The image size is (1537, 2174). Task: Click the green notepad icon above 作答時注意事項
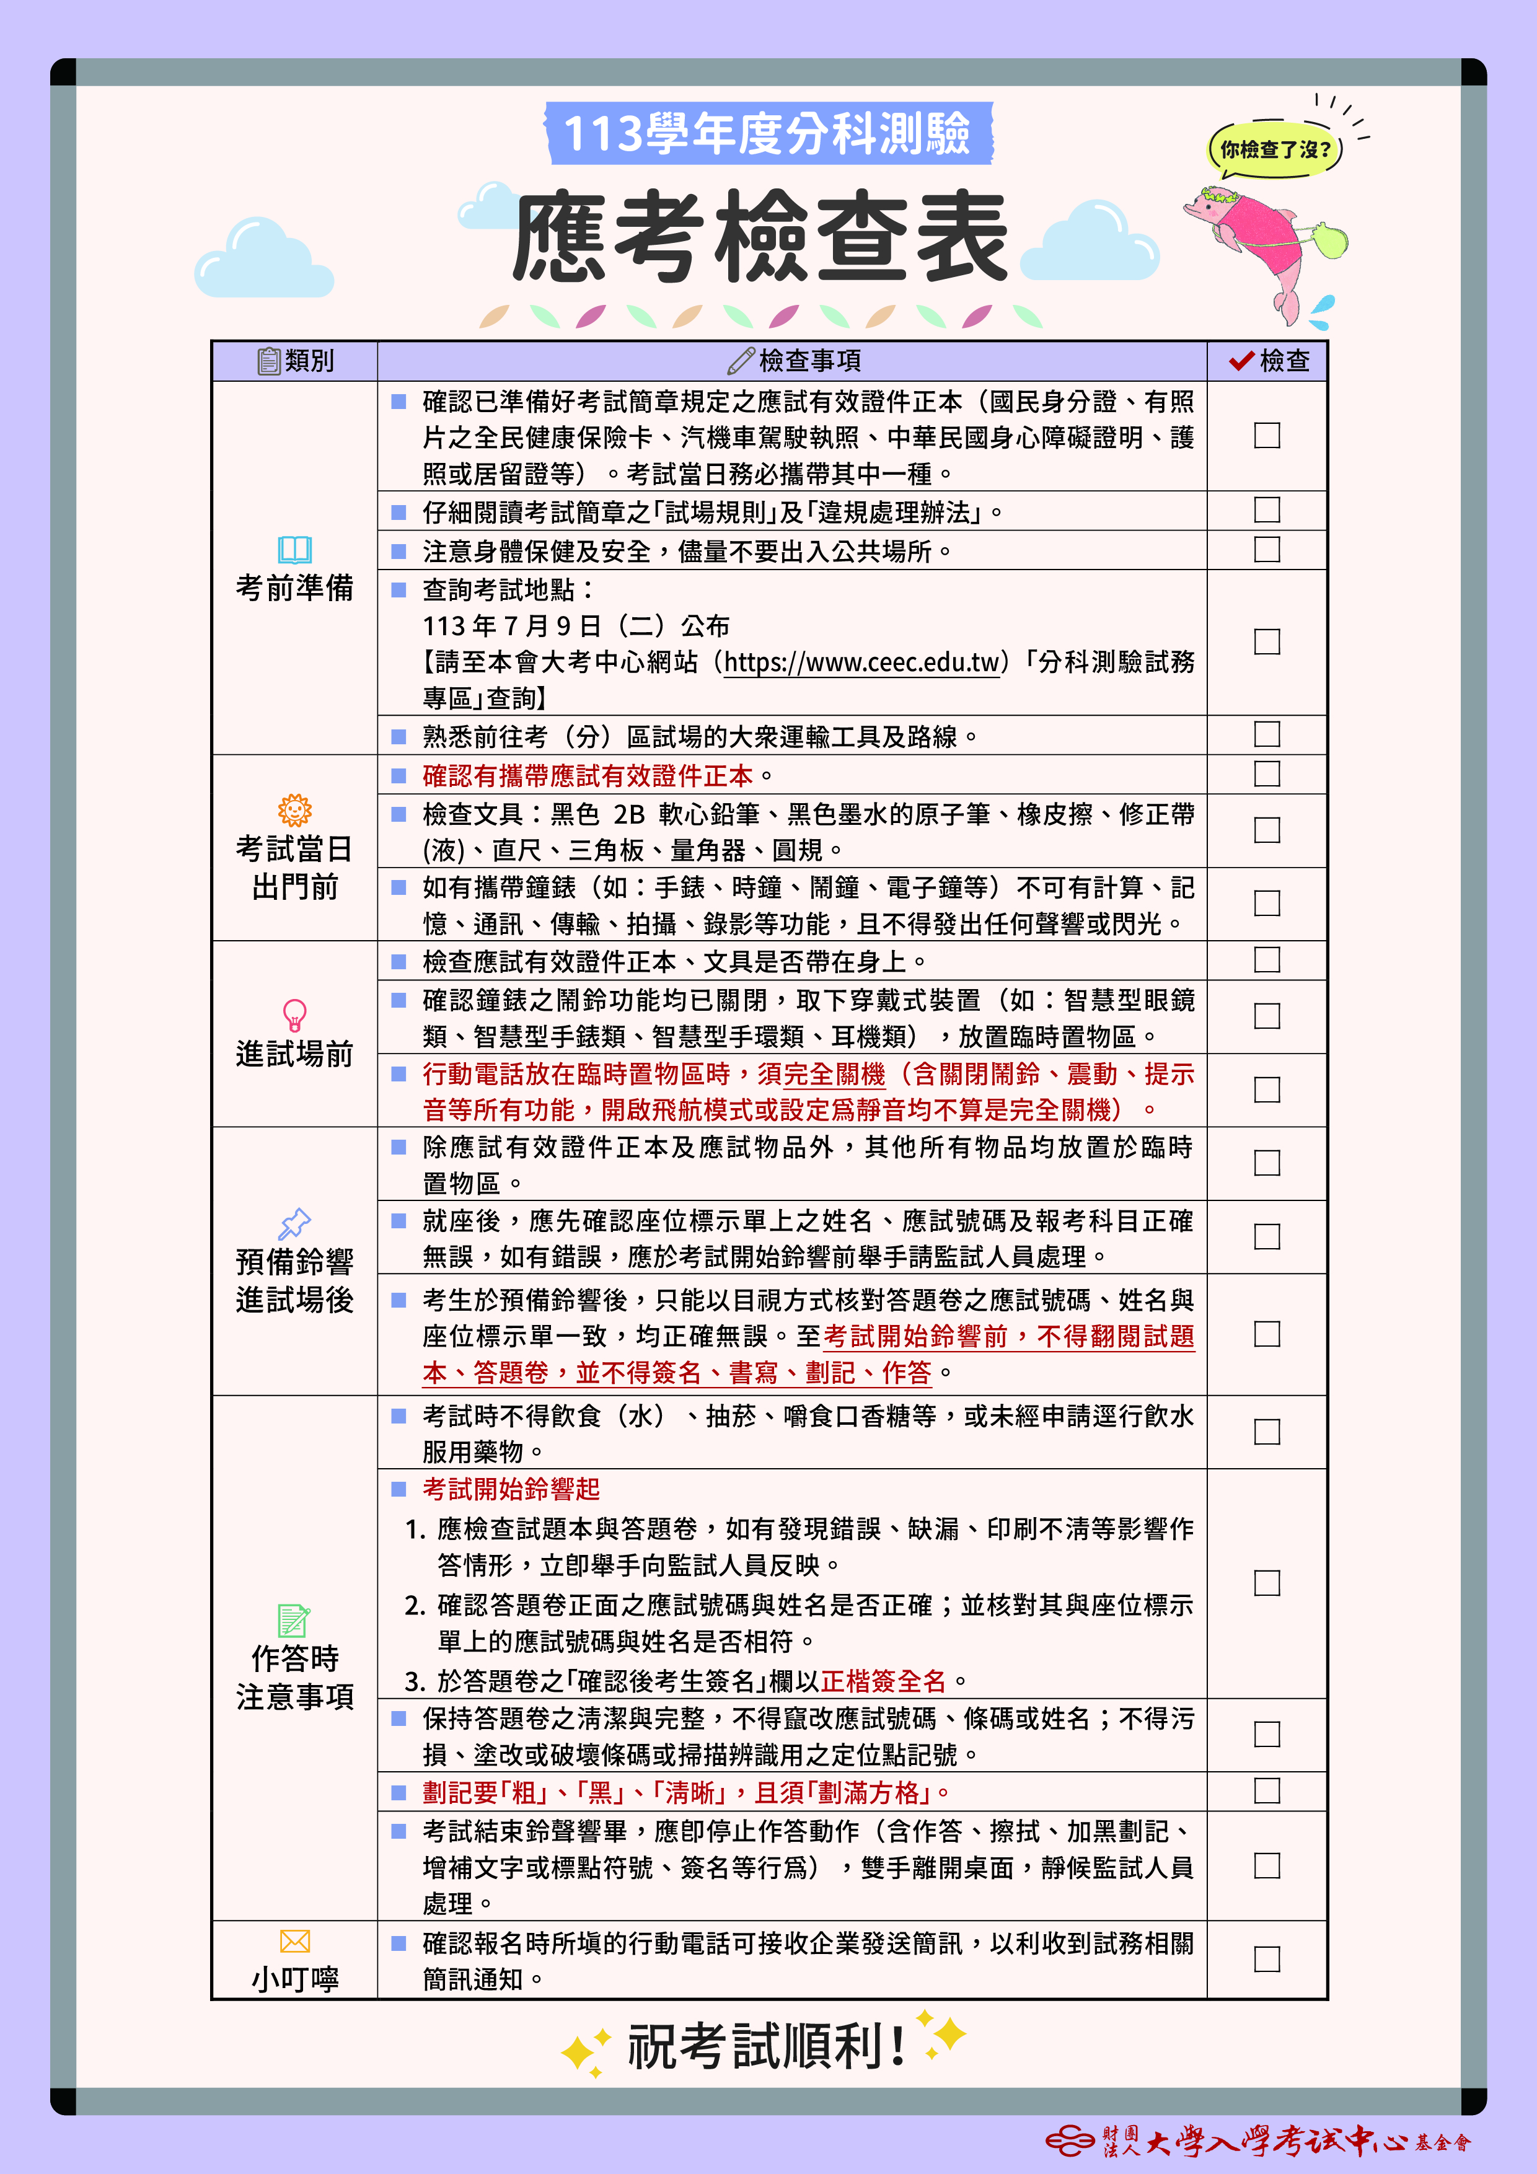(294, 1620)
